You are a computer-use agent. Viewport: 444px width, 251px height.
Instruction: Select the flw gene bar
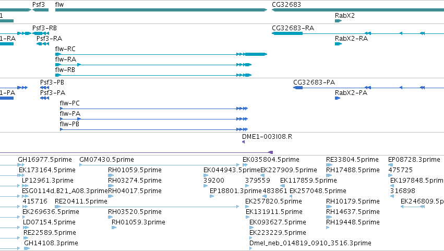tap(161, 10)
